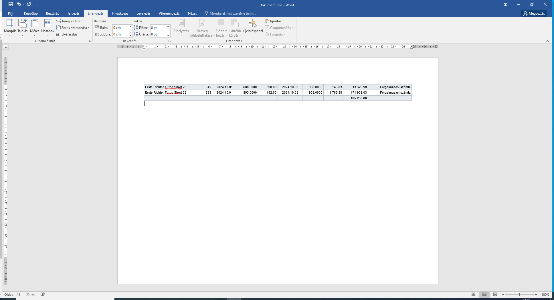
Task: Open the Méret page size menu
Action: pos(34,27)
